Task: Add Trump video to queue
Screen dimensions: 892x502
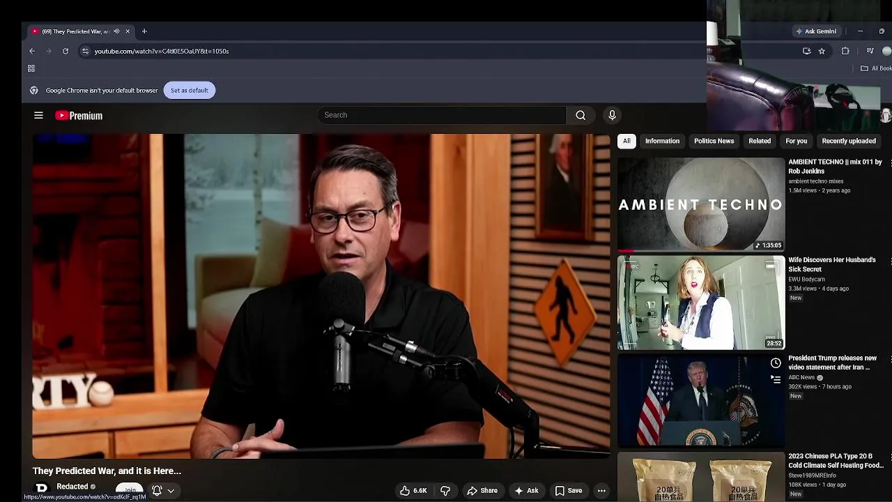Action: 776,380
